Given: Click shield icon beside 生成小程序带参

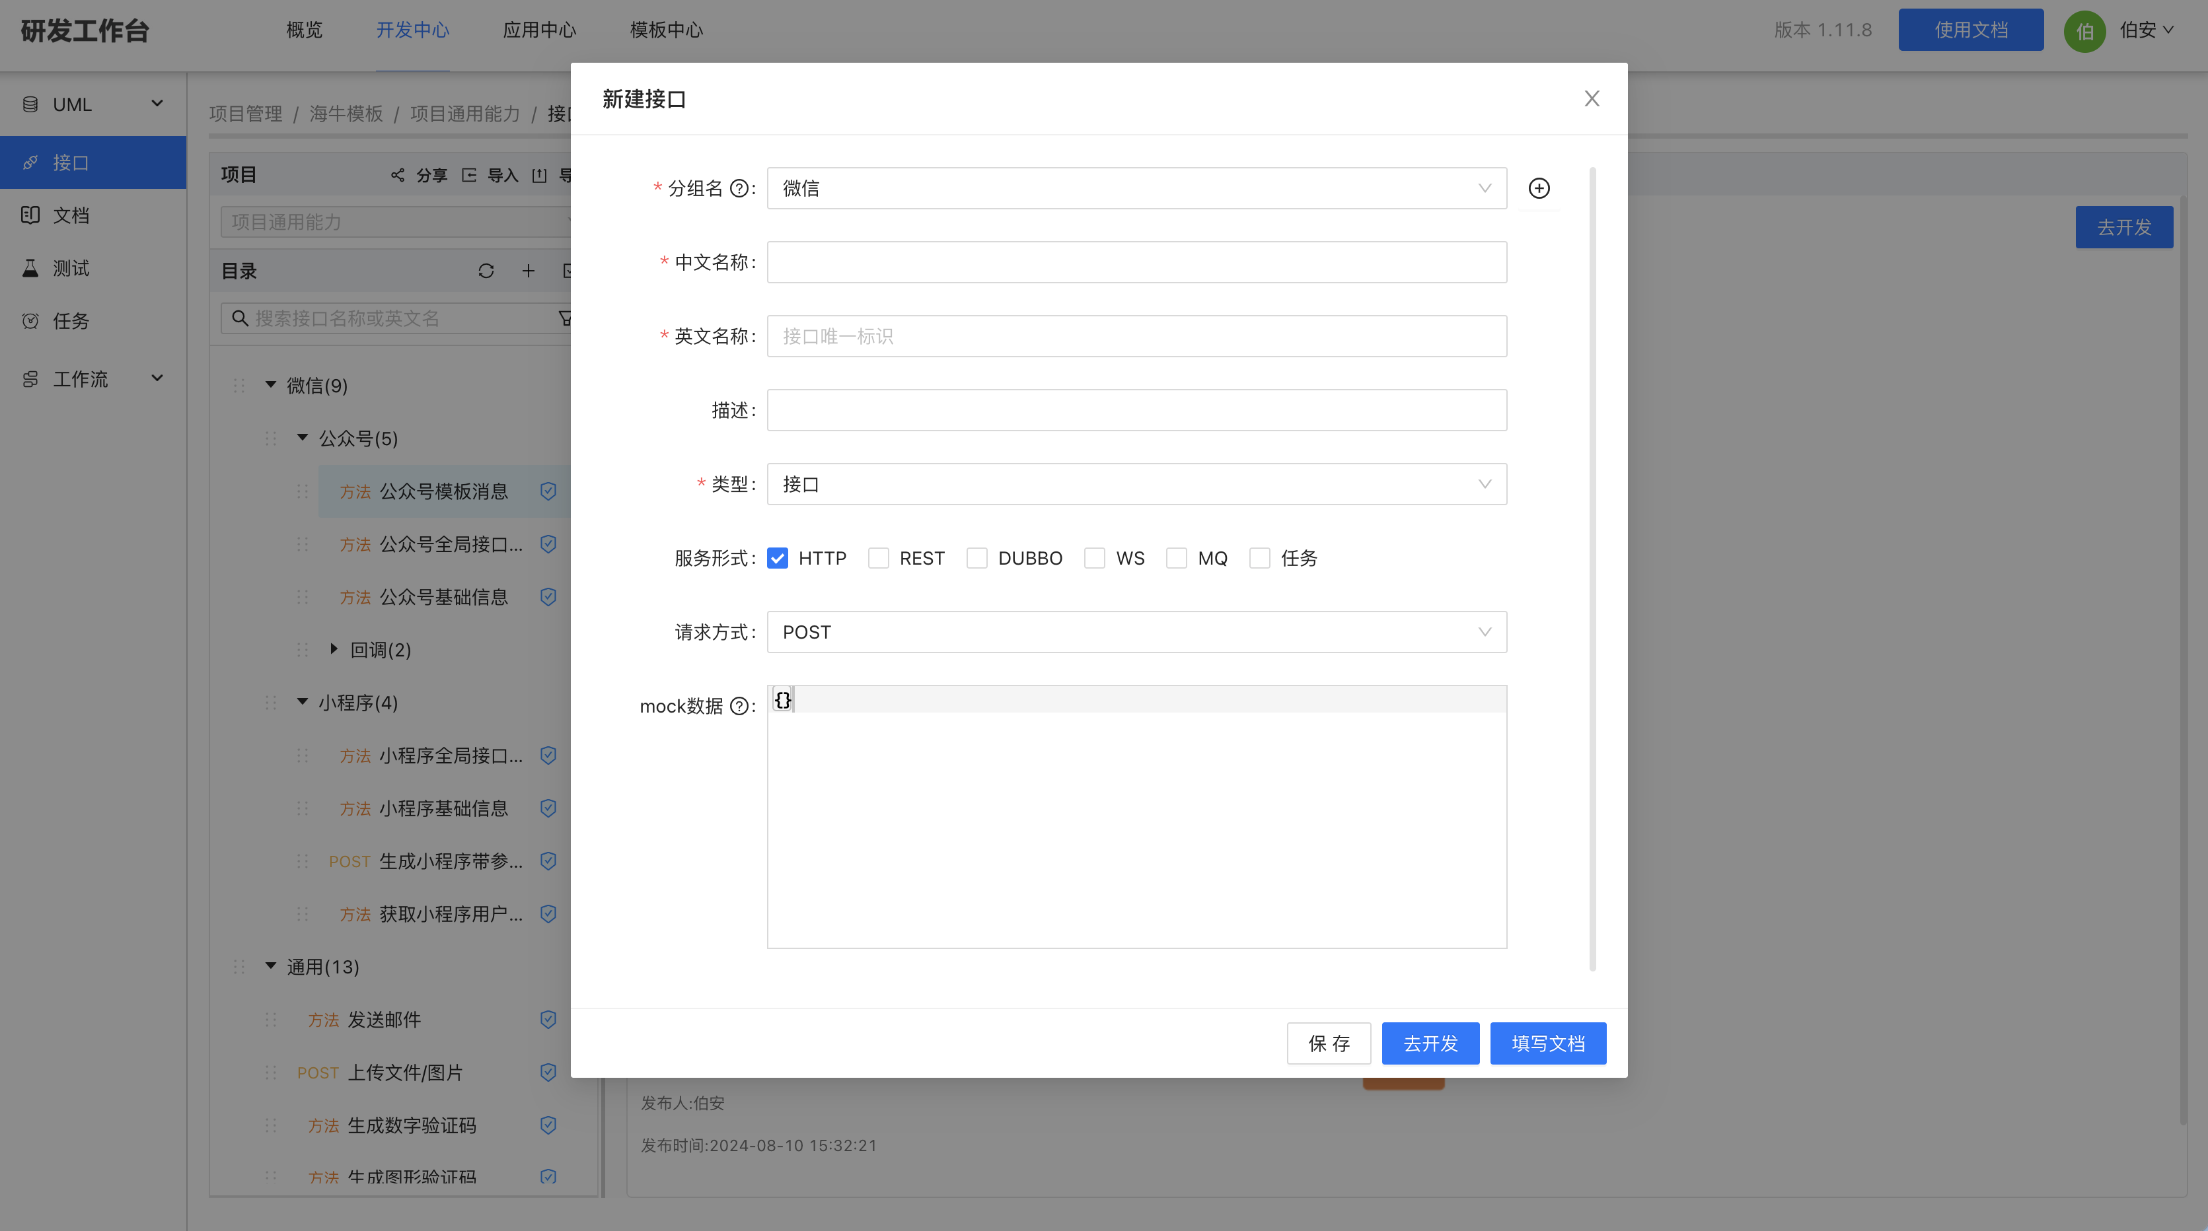Looking at the screenshot, I should point(548,861).
